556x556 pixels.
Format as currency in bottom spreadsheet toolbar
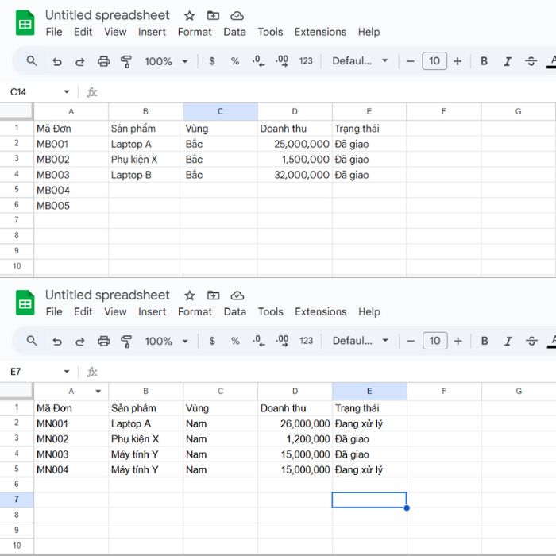(x=212, y=341)
